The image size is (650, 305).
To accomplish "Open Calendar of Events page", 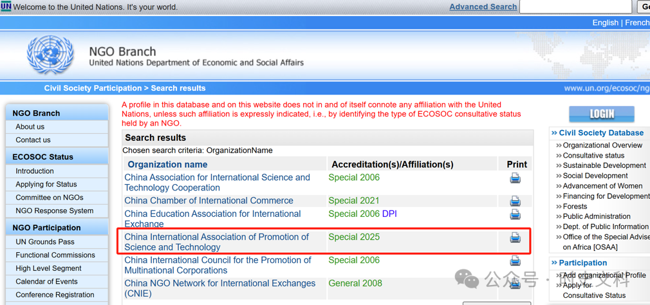I will [x=46, y=282].
